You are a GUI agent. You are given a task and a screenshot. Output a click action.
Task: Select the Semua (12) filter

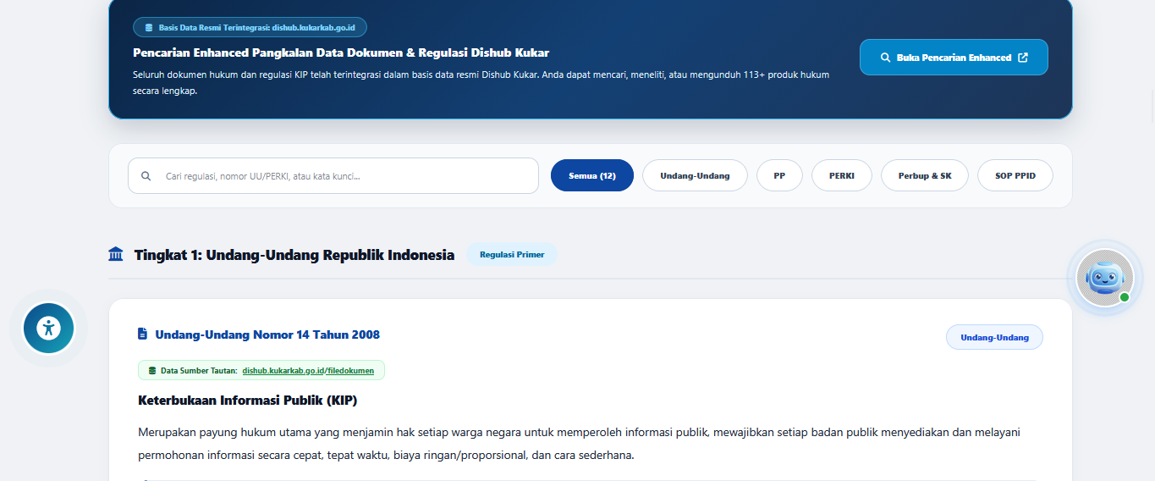pos(592,175)
